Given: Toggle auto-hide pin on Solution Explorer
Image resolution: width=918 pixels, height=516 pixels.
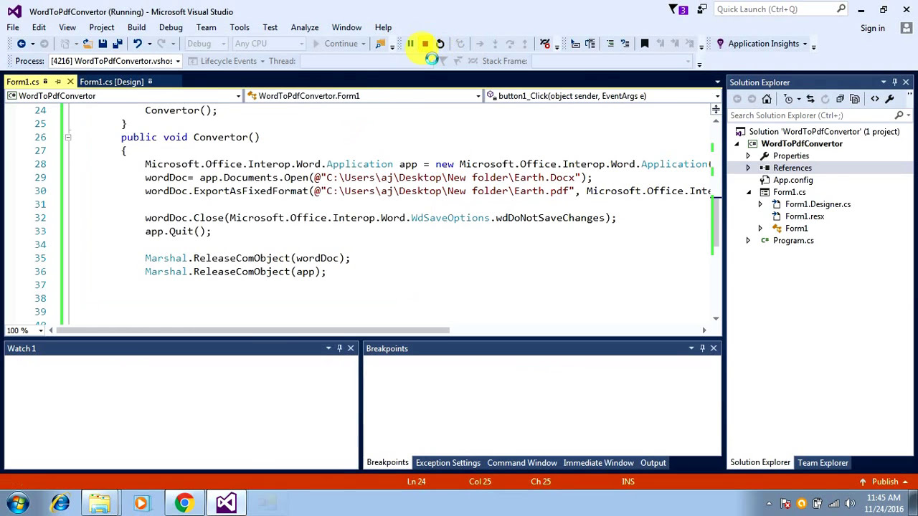Looking at the screenshot, I should tap(895, 82).
